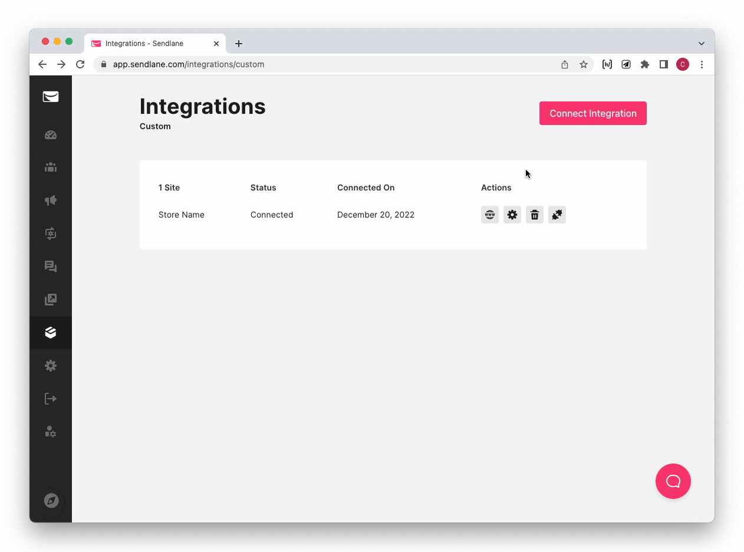Expand the tab search chevron dropdown
Viewport: 744px width, 552px height.
tap(701, 44)
